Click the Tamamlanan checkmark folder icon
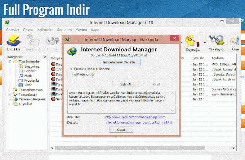The height and width of the screenshot is (160, 245). (x=15, y=95)
